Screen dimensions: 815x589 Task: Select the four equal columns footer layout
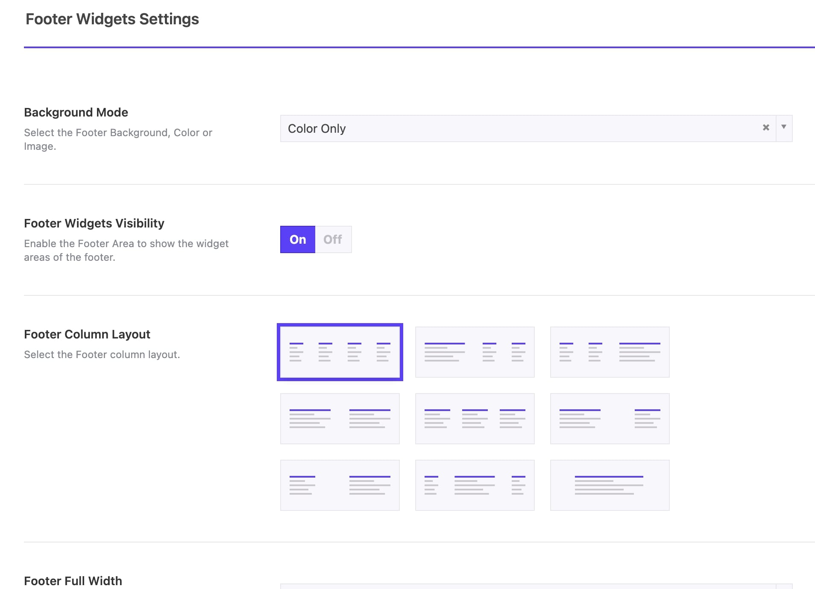click(x=340, y=352)
